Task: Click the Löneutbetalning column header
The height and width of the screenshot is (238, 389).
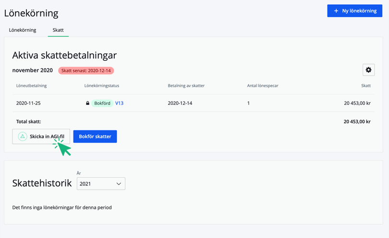Action: click(x=31, y=86)
